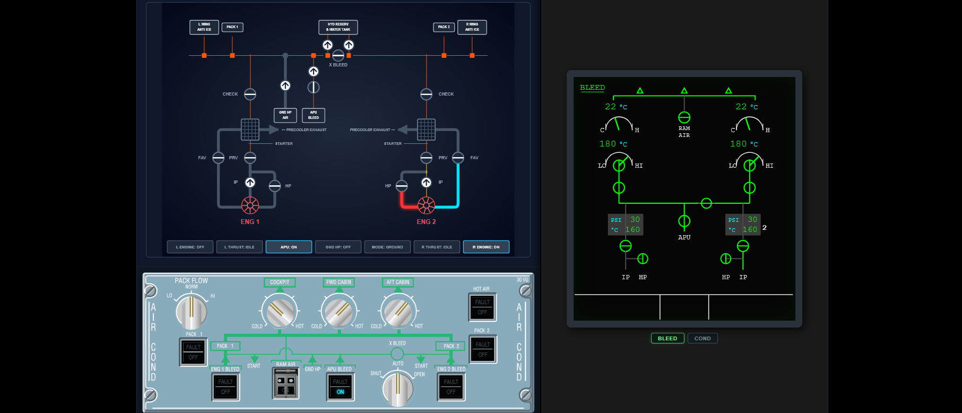The height and width of the screenshot is (413, 962).
Task: Click the left CHECK valve symbol
Action: point(250,94)
